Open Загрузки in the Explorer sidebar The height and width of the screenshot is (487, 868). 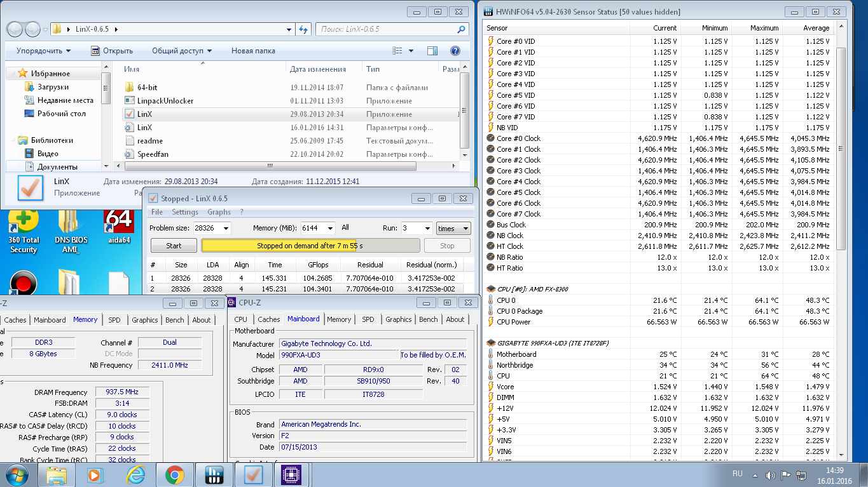pyautogui.click(x=53, y=87)
